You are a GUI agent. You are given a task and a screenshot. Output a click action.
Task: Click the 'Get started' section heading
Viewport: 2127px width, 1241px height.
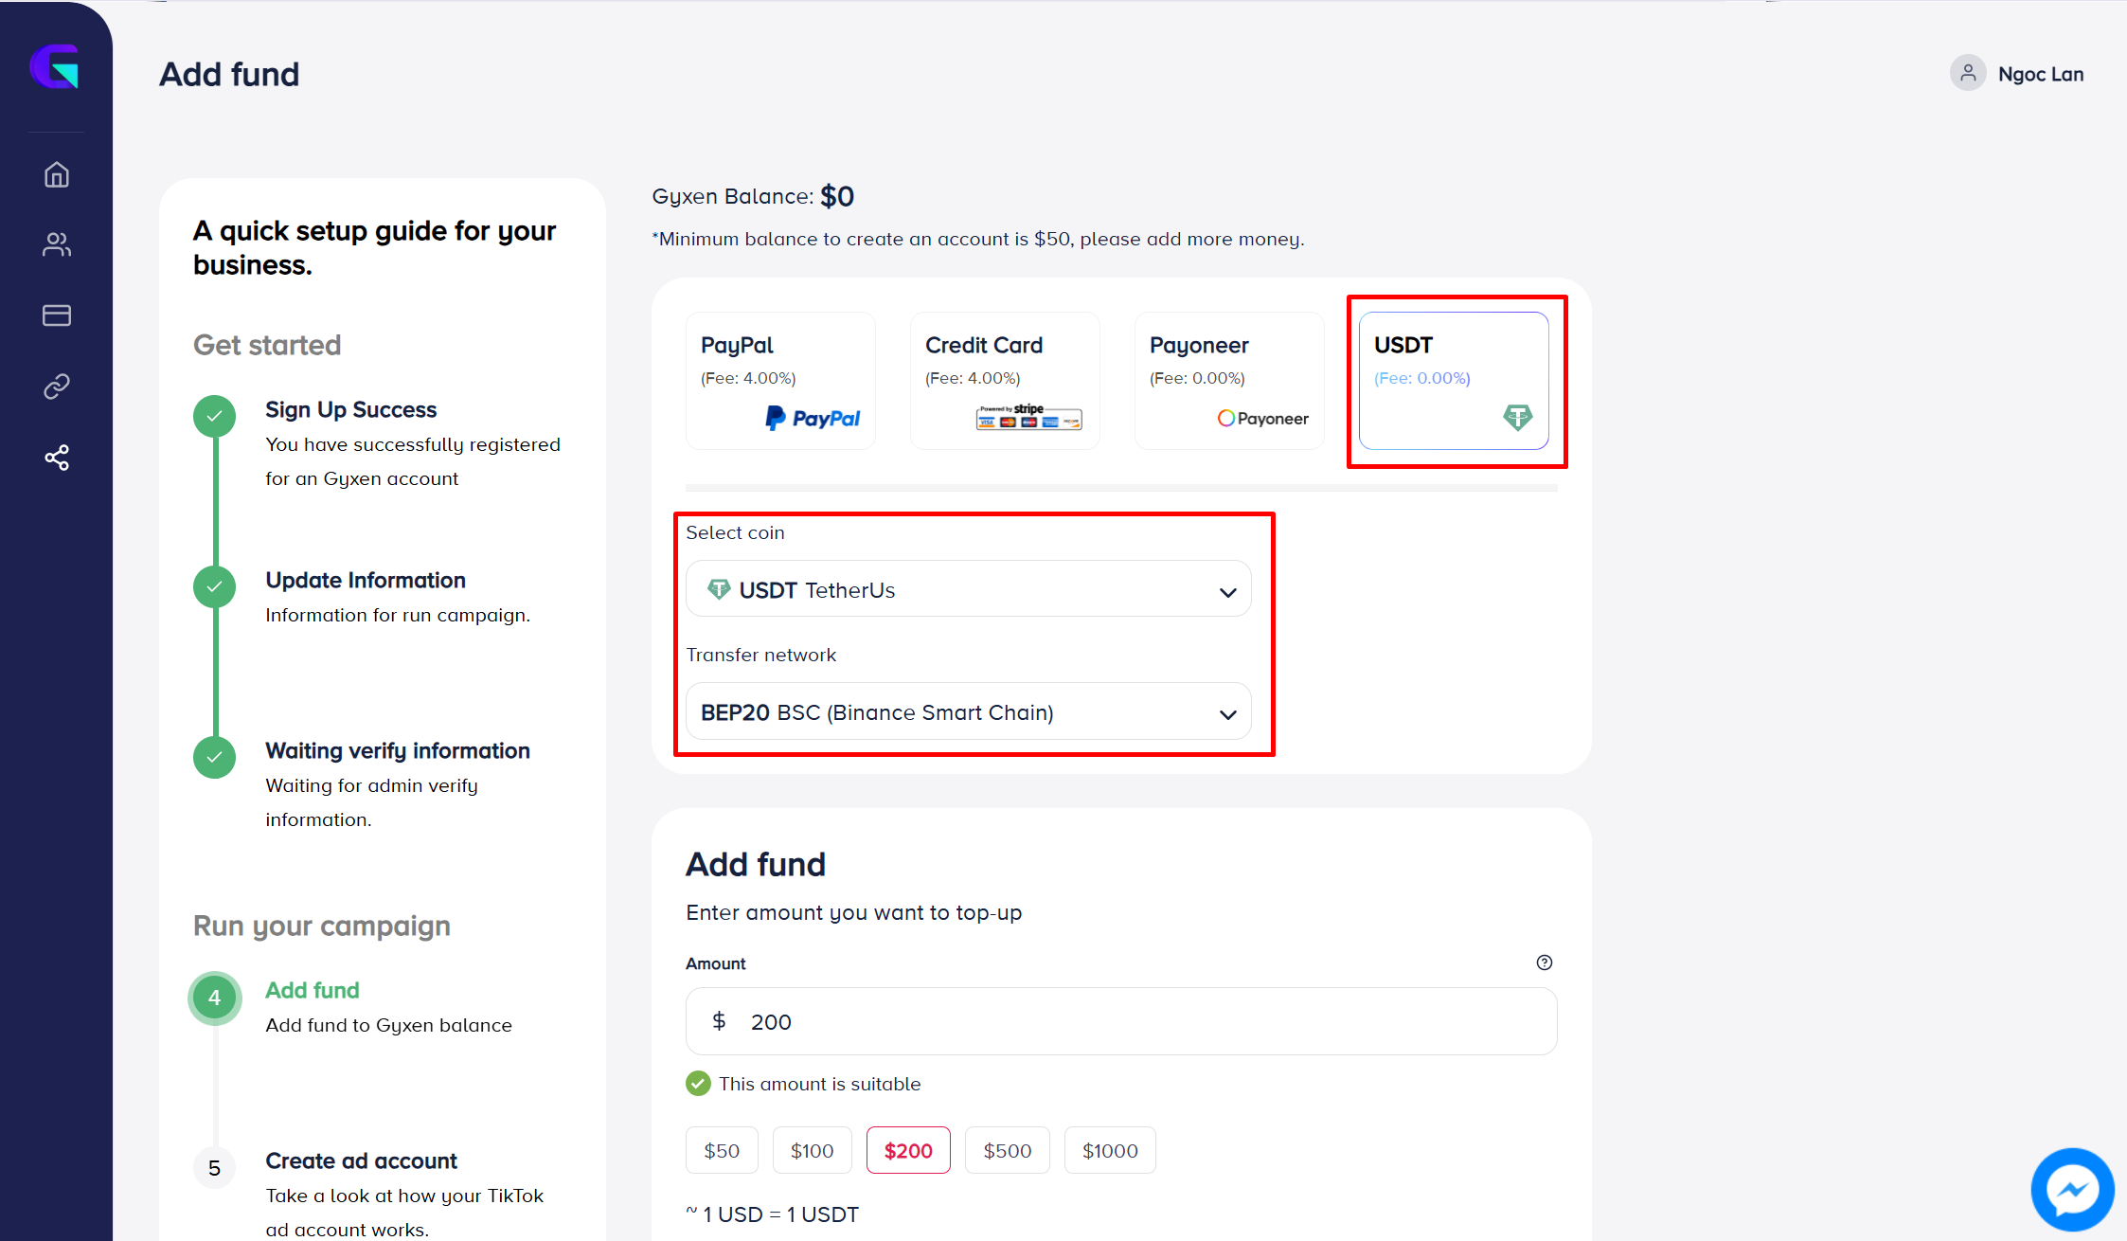pyautogui.click(x=267, y=345)
